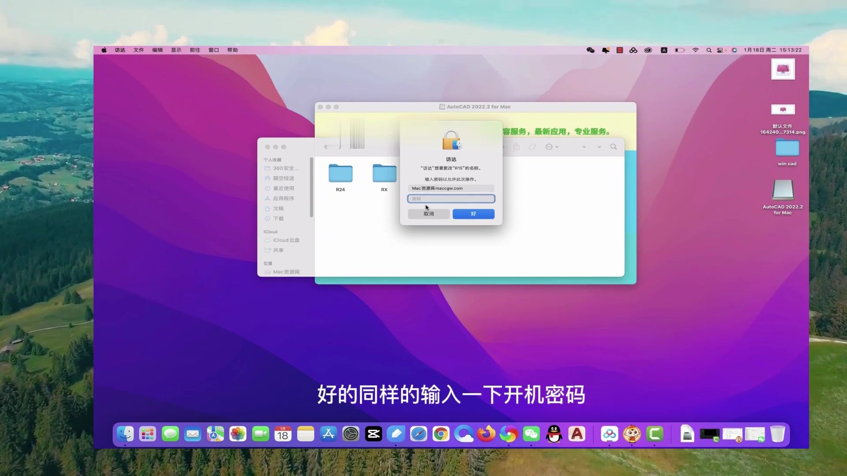This screenshot has width=847, height=476.
Task: Open Google Chrome from Dock
Action: pyautogui.click(x=441, y=434)
